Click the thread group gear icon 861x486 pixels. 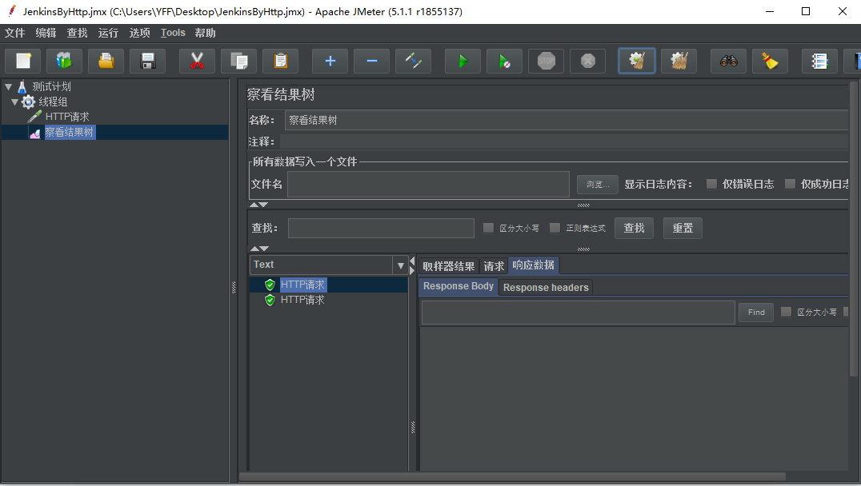[28, 102]
